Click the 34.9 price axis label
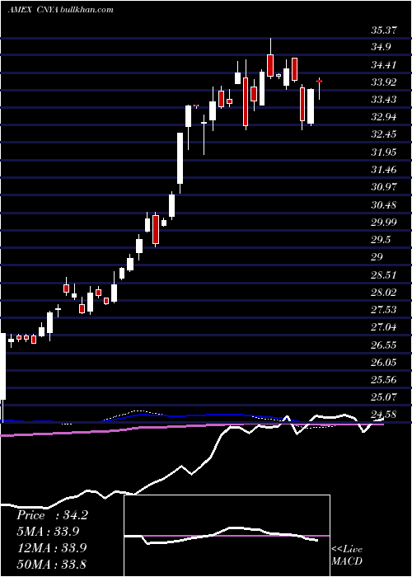The width and height of the screenshot is (412, 577). 382,48
